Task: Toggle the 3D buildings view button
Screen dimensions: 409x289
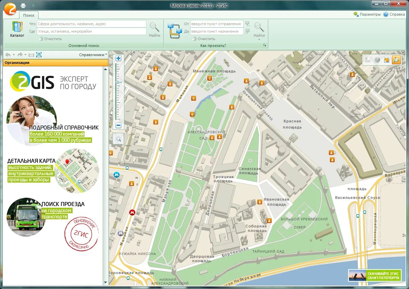Action: coord(396,60)
